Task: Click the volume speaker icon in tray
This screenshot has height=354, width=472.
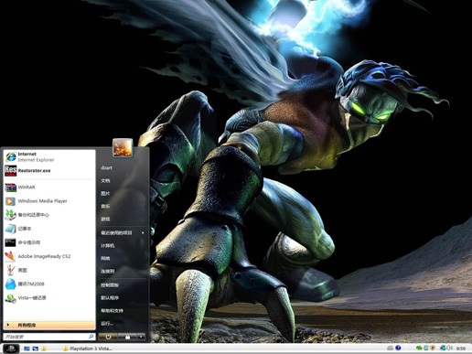Action: tap(449, 348)
